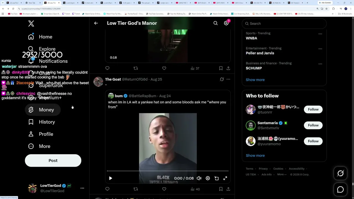The width and height of the screenshot is (354, 199).
Task: Expand the footer More links
Action: 282,174
